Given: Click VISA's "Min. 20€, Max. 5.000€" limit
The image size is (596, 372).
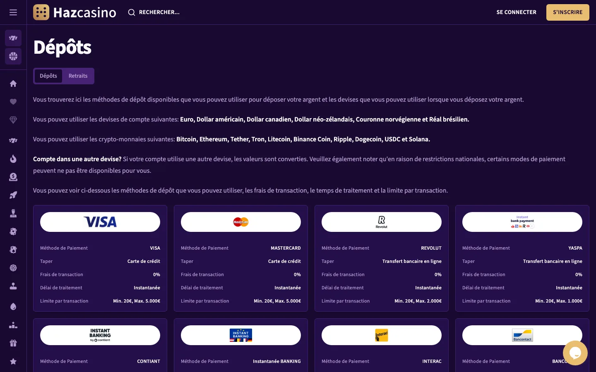Looking at the screenshot, I should point(137,301).
